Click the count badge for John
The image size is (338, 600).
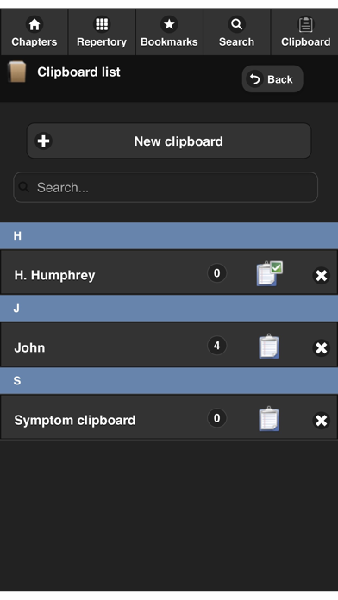(x=216, y=346)
